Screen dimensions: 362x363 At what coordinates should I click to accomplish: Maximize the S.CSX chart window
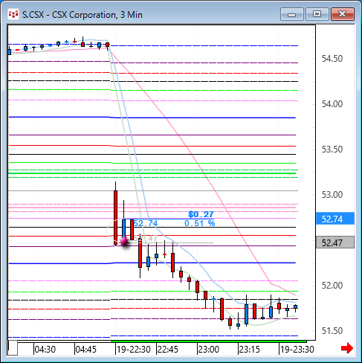(x=317, y=14)
